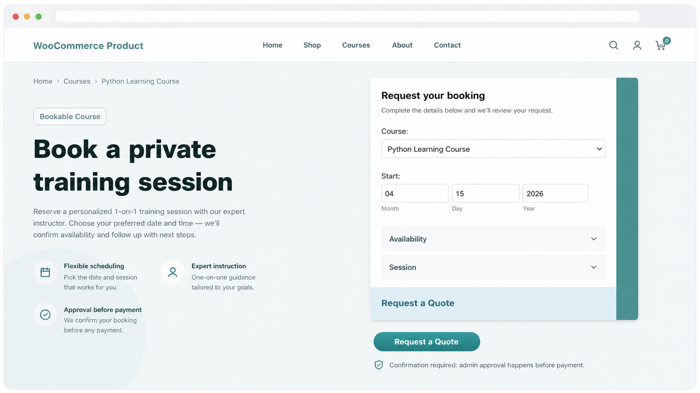Image resolution: width=700 pixels, height=393 pixels.
Task: Click the checkmark icon beside Approval before payment
Action: tap(45, 314)
